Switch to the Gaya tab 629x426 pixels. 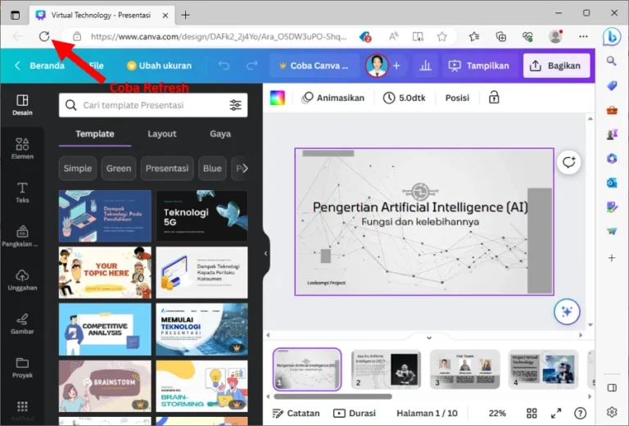(x=220, y=134)
